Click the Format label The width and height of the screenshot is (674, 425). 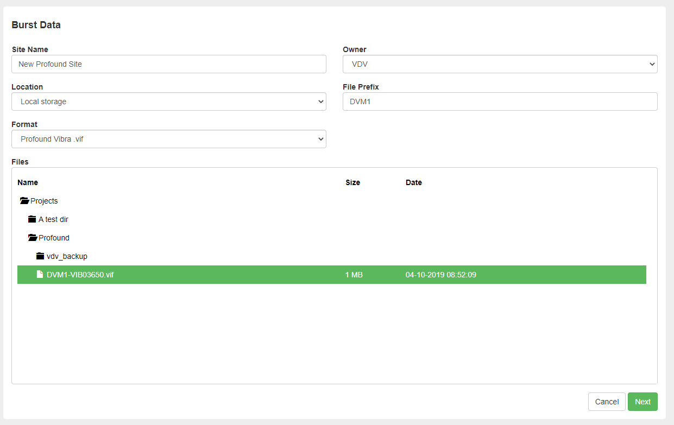[24, 124]
